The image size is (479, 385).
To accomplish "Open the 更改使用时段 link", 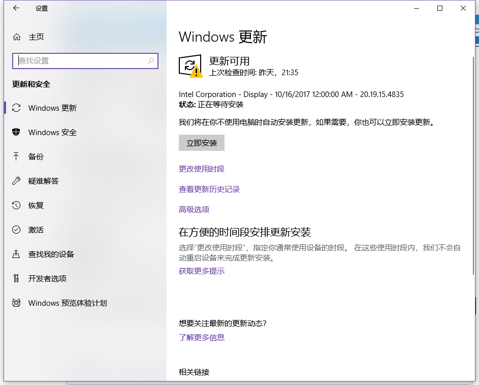I will 202,169.
